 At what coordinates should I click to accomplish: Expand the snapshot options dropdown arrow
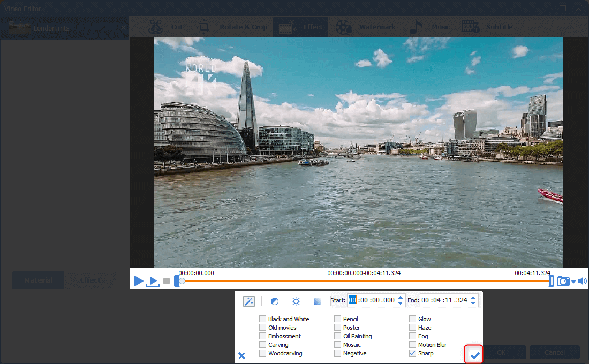(x=573, y=282)
